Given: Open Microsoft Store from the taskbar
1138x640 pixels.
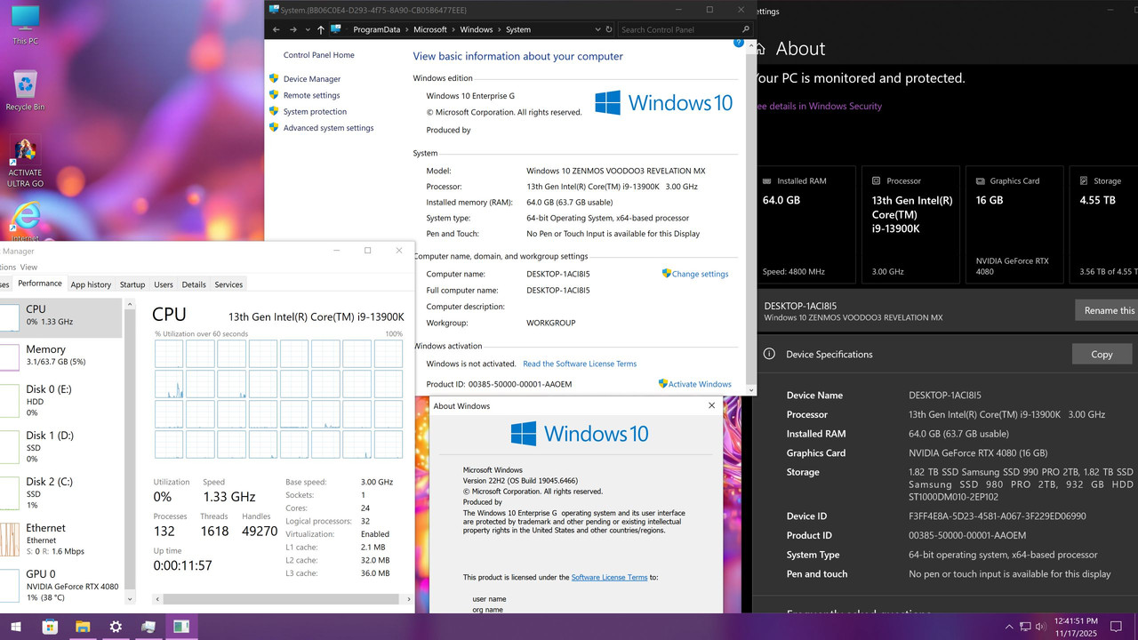Looking at the screenshot, I should 50,627.
